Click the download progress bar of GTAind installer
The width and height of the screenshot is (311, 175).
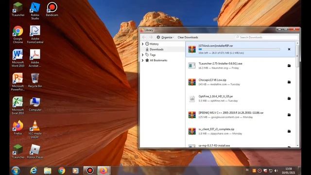pyautogui.click(x=240, y=49)
